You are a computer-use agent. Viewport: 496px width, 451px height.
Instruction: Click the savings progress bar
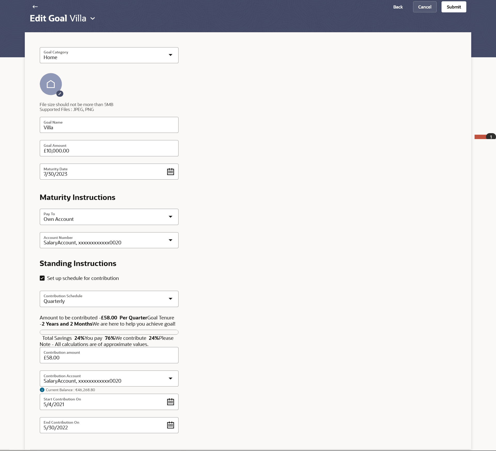click(109, 332)
